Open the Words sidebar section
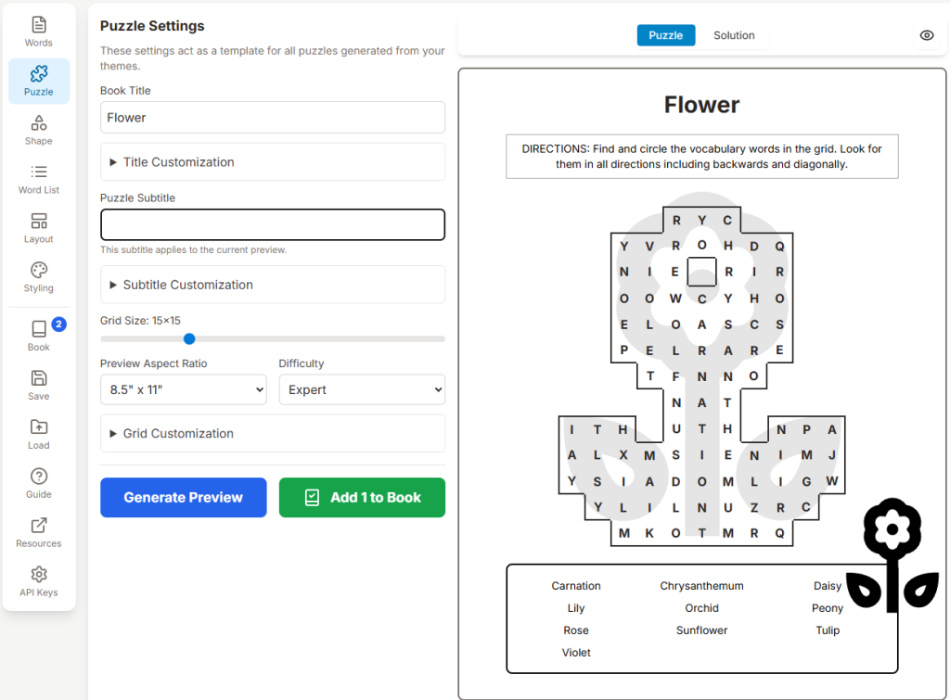 (x=39, y=32)
